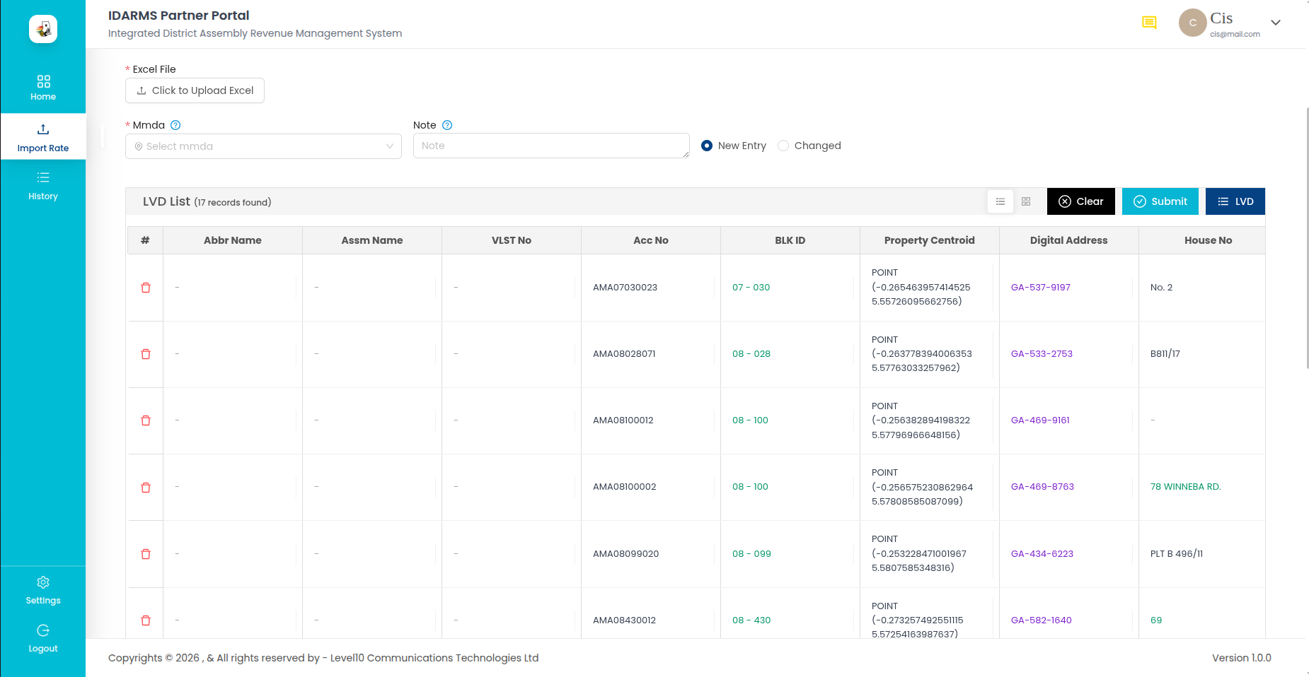Delete row with account AMA08100012

tap(146, 420)
